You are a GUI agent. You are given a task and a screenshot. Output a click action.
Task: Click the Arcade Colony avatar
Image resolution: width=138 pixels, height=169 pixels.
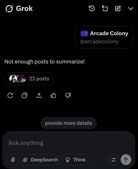(x=84, y=34)
